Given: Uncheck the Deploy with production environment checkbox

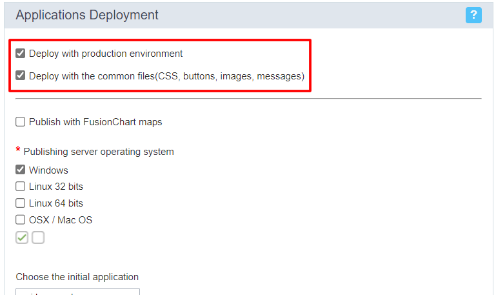Looking at the screenshot, I should tap(21, 54).
